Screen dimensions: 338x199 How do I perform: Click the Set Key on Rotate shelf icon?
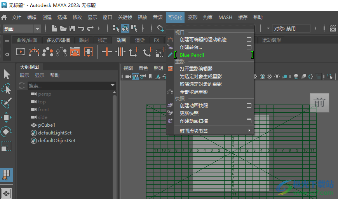coord(148,52)
